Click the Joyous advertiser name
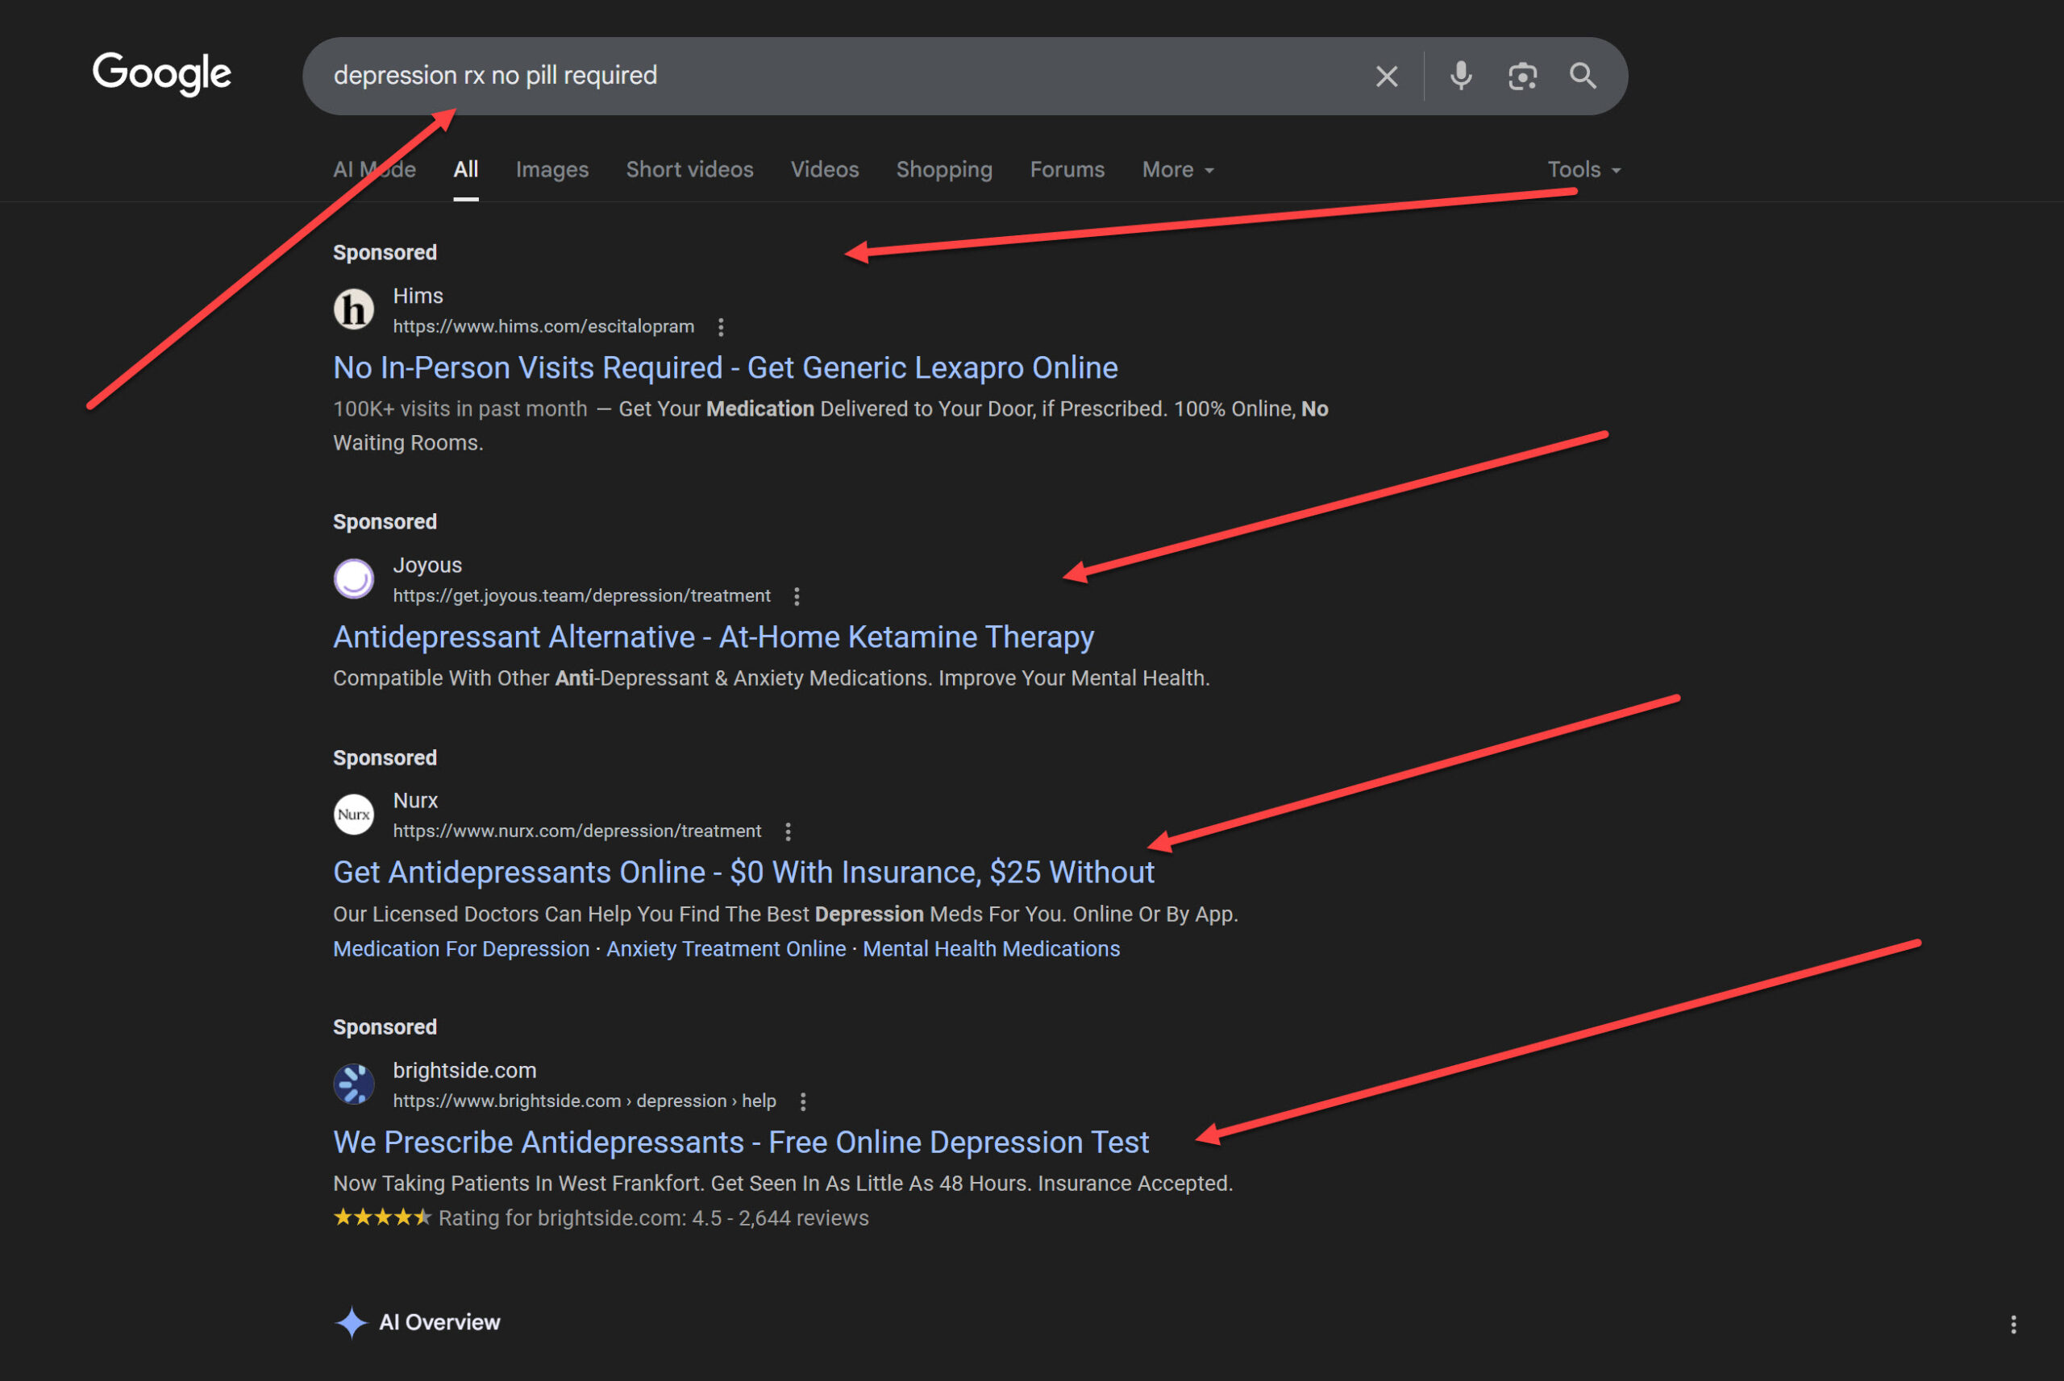This screenshot has height=1381, width=2064. [x=427, y=566]
